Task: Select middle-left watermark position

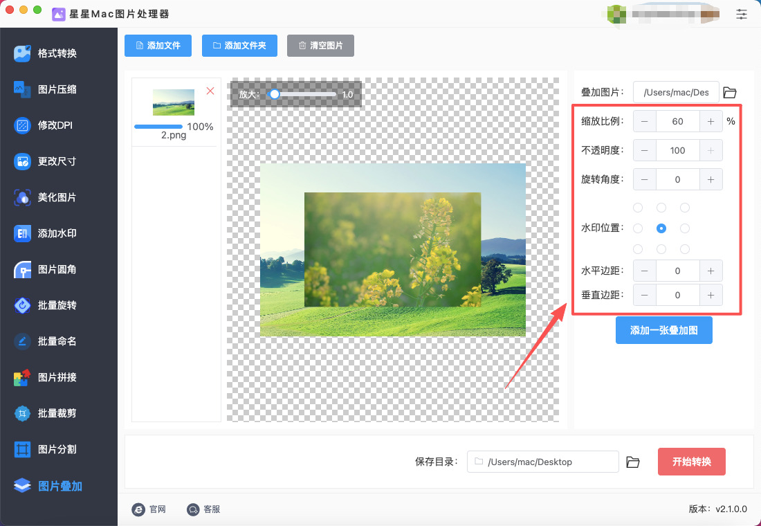Action: 638,228
